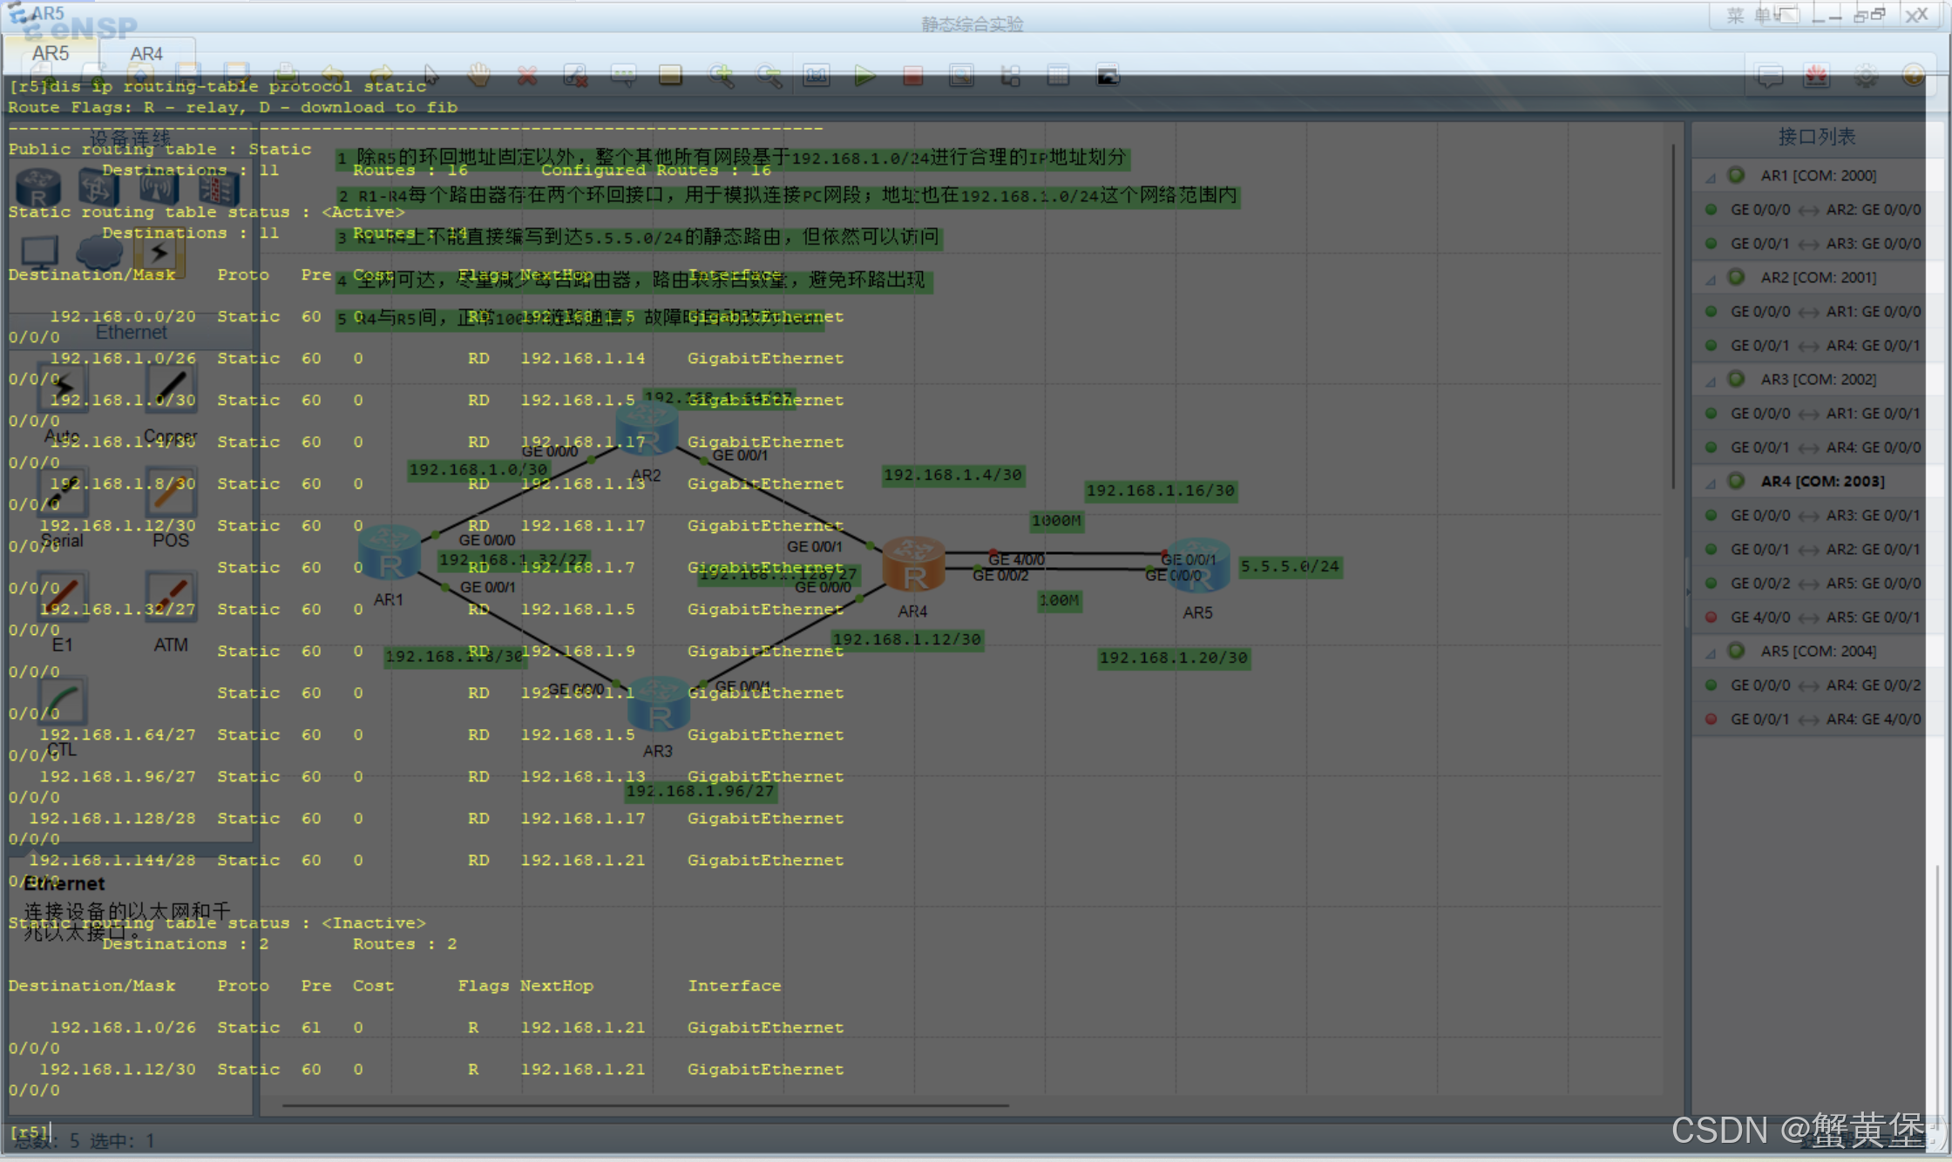
Task: Select the Copper cable connection type
Action: tap(171, 388)
